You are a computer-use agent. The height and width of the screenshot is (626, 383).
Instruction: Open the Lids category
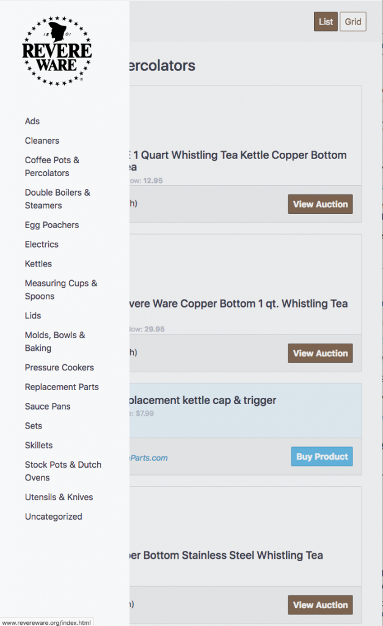point(33,315)
